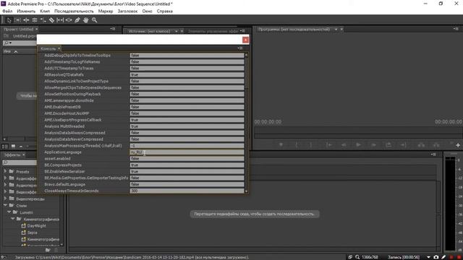Select the Консоль tab

tap(48, 48)
